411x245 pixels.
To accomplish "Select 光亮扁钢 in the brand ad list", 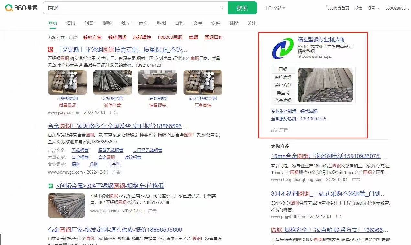I will tap(283, 100).
